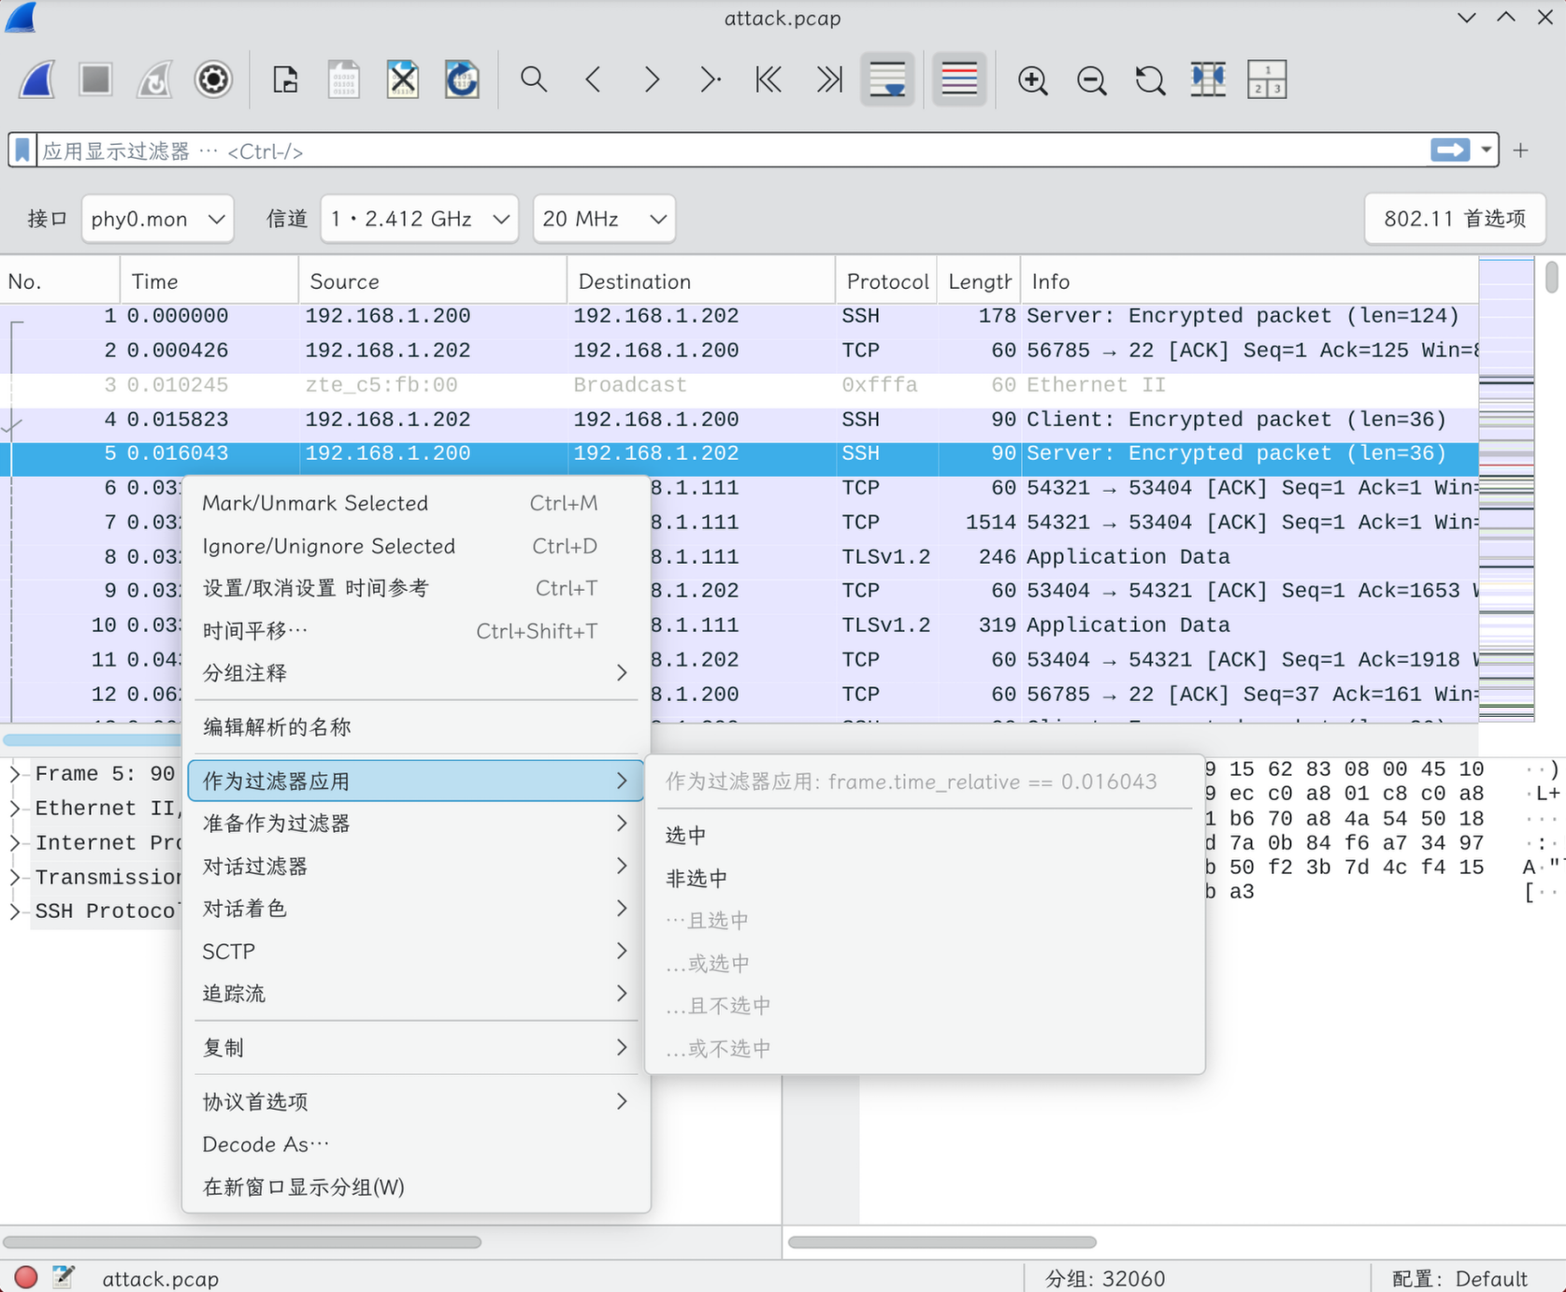Add a display filter button with plus
The height and width of the screenshot is (1292, 1566).
pos(1521,150)
